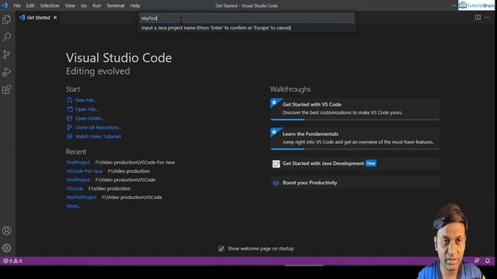This screenshot has width=497, height=279.
Task: Click the errors and warnings status indicator
Action: click(12, 261)
